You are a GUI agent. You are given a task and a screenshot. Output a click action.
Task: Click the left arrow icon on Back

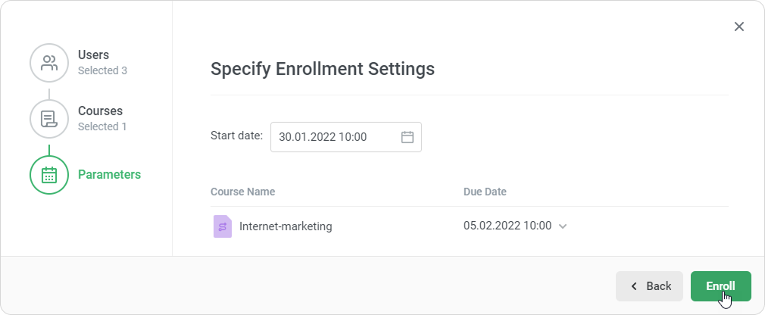pos(634,286)
